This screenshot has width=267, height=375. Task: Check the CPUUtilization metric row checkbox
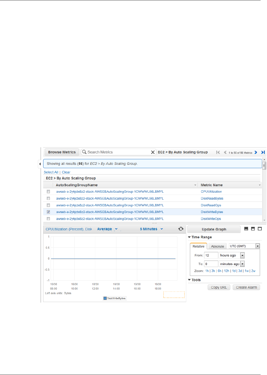click(48, 192)
